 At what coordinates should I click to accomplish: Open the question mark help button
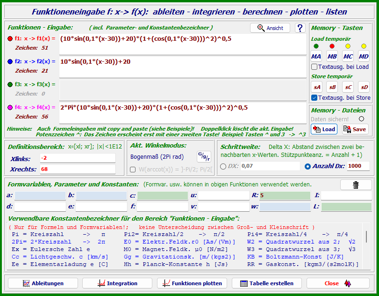pos(300,28)
